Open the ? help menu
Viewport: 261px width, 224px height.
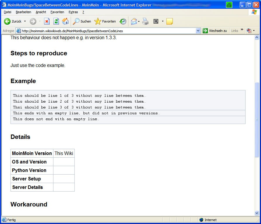click(83, 12)
